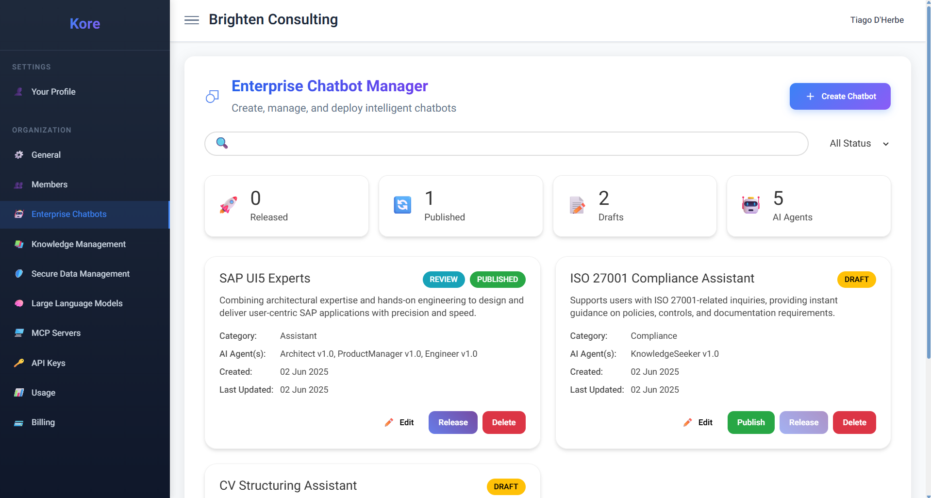
Task: Navigate to Knowledge Management
Action: pyautogui.click(x=85, y=244)
